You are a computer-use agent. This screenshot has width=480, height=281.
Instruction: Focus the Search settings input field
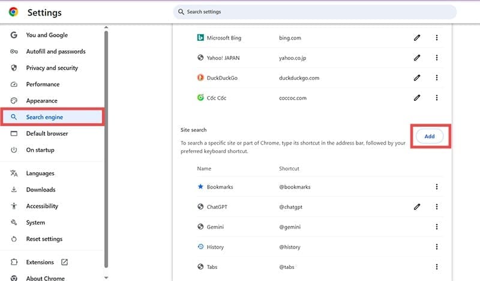[x=314, y=12]
